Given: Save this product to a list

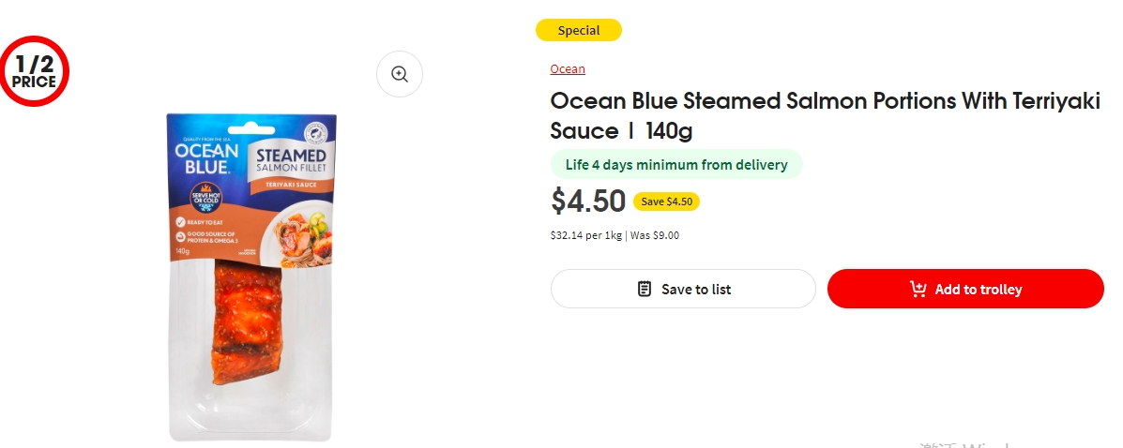Looking at the screenshot, I should (683, 289).
